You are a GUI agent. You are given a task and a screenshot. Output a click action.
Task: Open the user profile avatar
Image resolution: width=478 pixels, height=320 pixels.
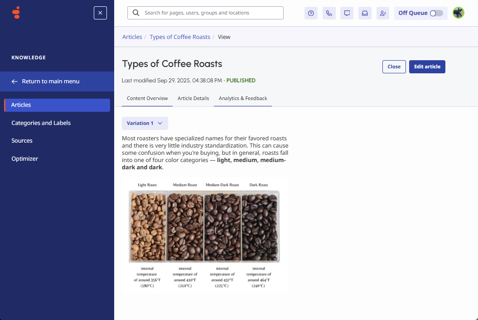pos(459,13)
